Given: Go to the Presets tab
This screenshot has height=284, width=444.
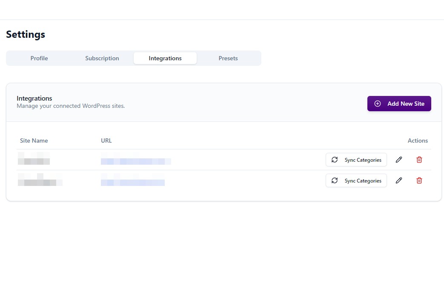Looking at the screenshot, I should 228,58.
